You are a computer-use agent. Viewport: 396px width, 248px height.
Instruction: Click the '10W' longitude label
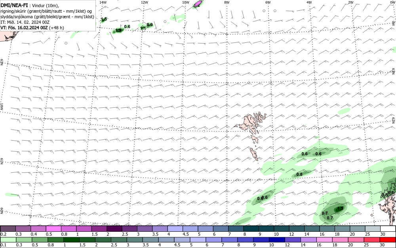pos(186,2)
